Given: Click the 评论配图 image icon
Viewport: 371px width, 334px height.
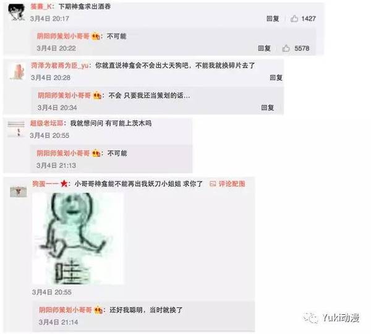Looking at the screenshot, I should click(213, 184).
